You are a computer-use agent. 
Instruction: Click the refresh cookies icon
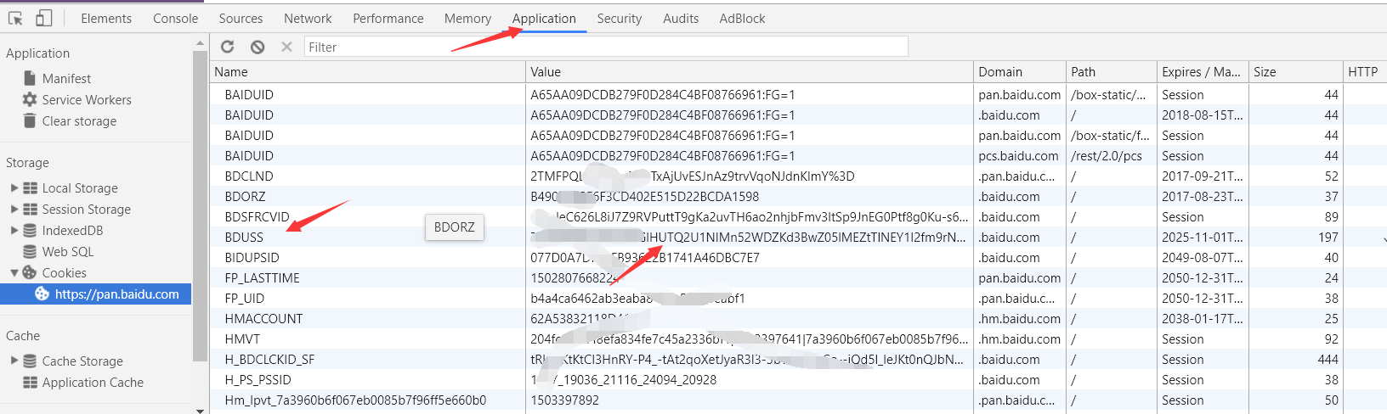[227, 47]
